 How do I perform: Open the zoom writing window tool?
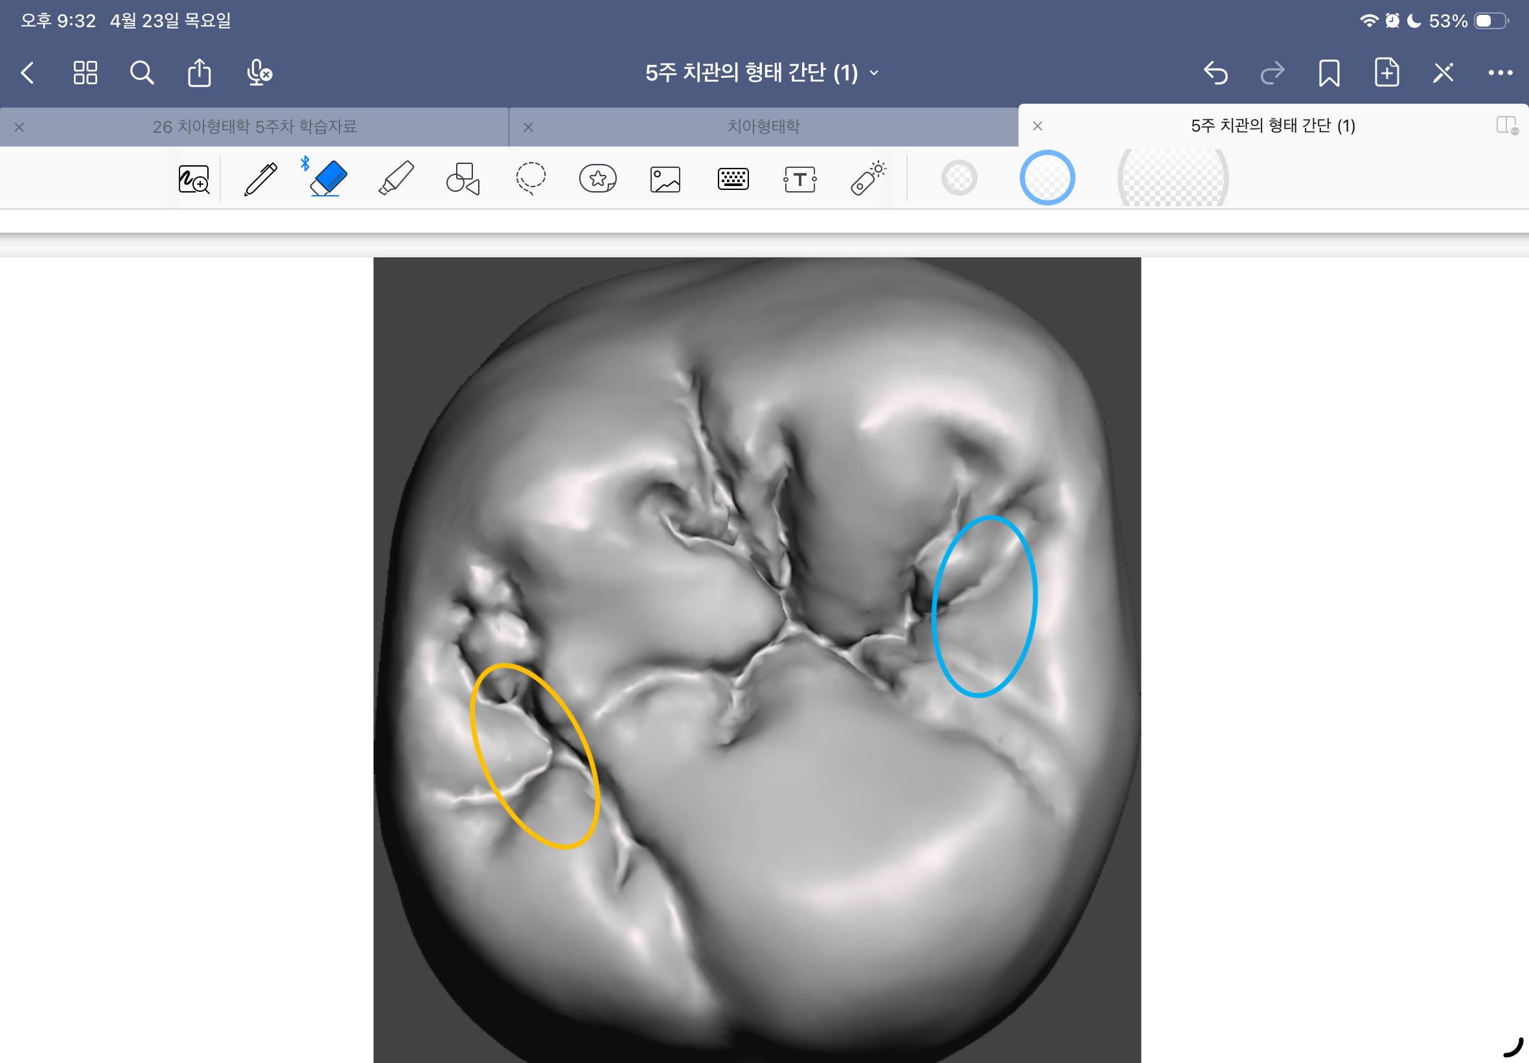(x=194, y=179)
